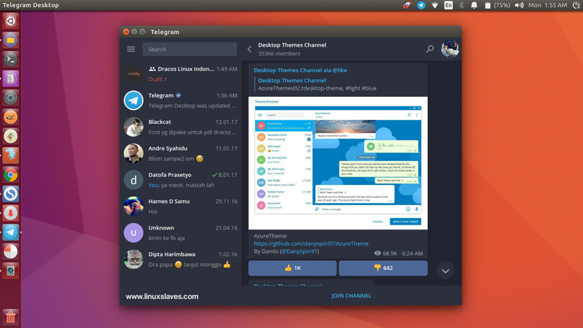The height and width of the screenshot is (328, 583).
Task: Launch the Terminal from the dock
Action: tap(10, 59)
